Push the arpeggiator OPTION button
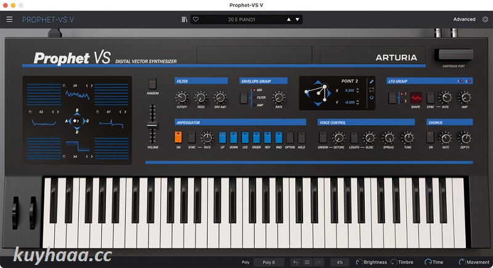The height and width of the screenshot is (268, 493). [x=290, y=137]
